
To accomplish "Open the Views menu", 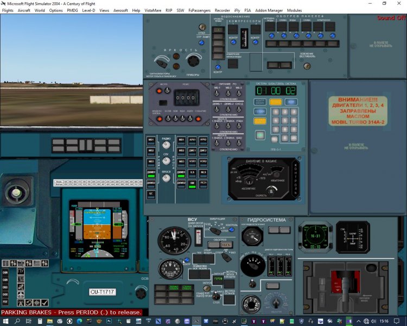I will click(104, 10).
